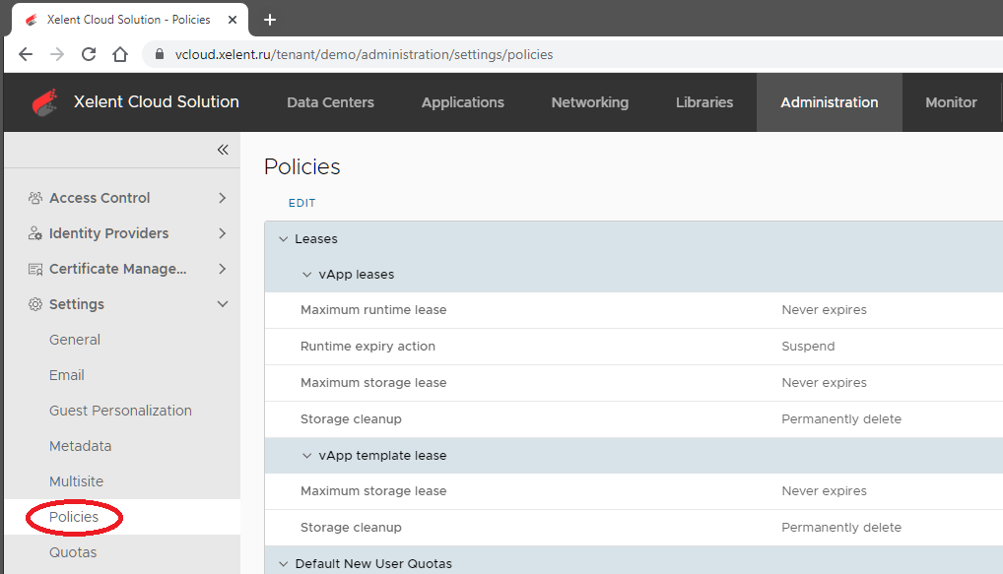Screen dimensions: 1003x574
Task: Select the Administration tab
Action: (829, 102)
